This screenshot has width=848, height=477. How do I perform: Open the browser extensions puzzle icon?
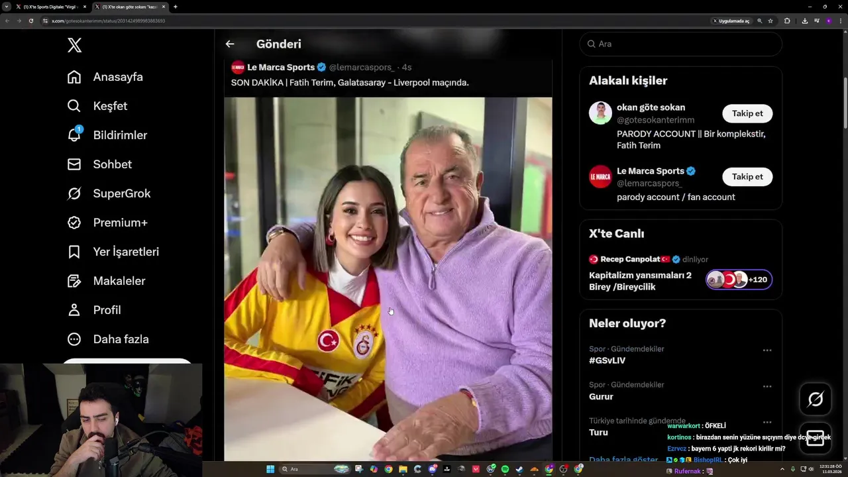point(787,21)
